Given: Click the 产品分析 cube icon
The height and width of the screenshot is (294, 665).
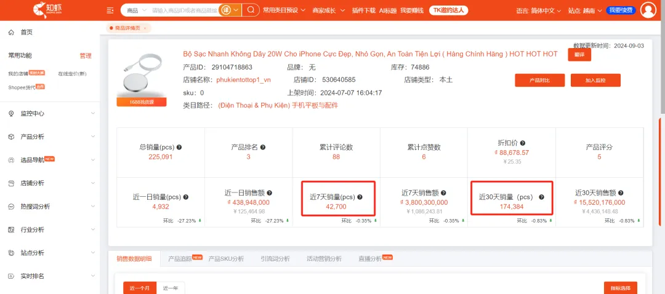Looking at the screenshot, I should (x=12, y=137).
